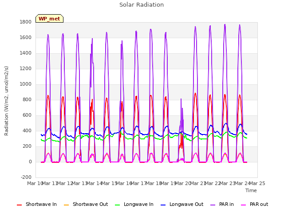Click the 1000 y-axis tick label
The width and height of the screenshot is (284, 213).
[x=26, y=84]
